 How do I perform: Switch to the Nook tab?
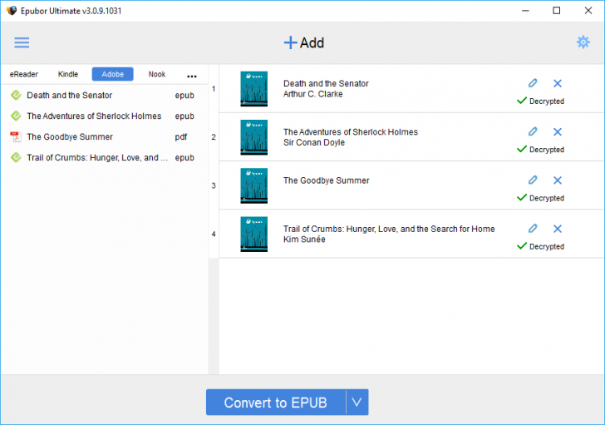[156, 74]
